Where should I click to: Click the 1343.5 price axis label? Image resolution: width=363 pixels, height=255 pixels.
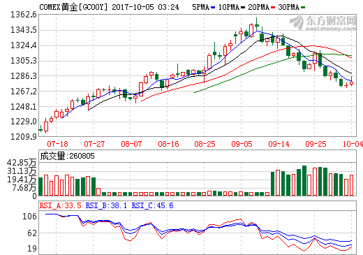(24, 30)
